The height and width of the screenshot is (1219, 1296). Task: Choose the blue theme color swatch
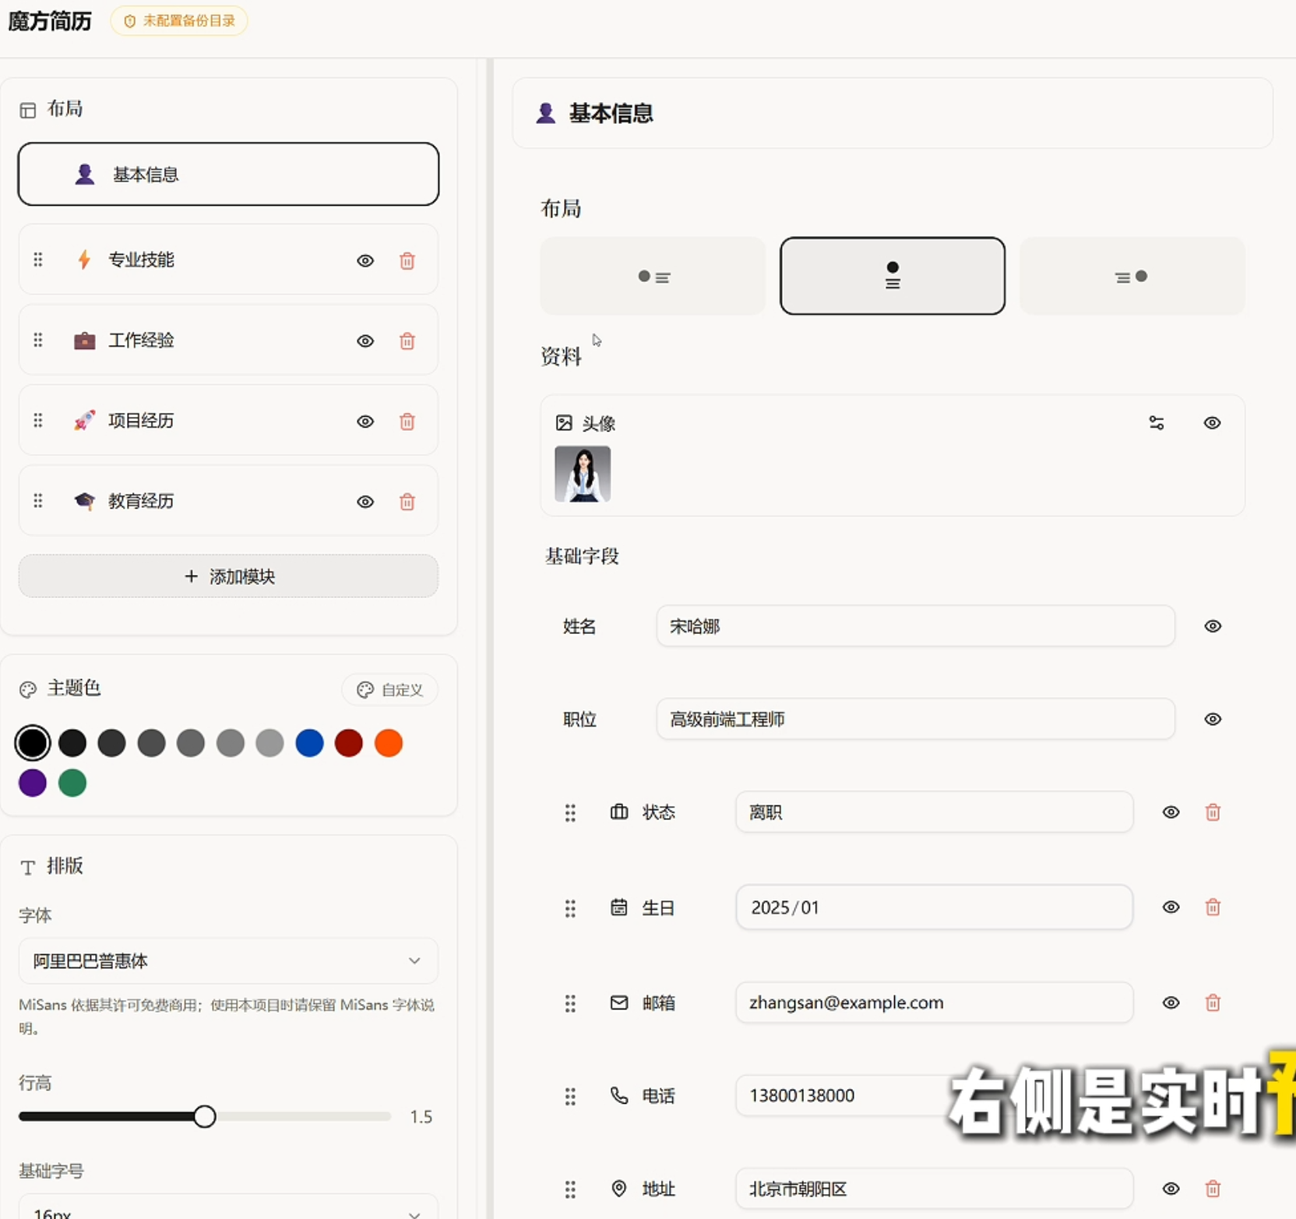(309, 743)
